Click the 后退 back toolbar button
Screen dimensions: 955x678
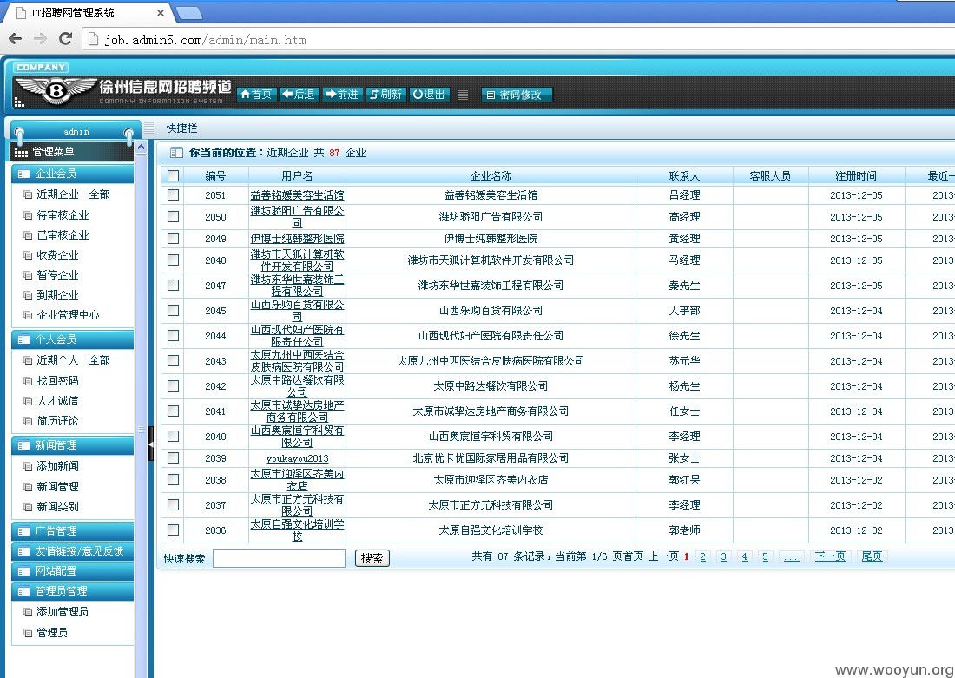pos(299,95)
